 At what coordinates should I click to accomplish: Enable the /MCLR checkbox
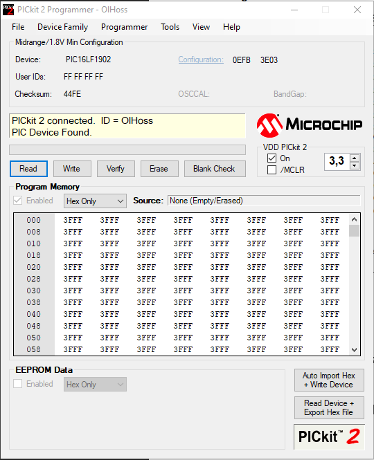(x=271, y=170)
